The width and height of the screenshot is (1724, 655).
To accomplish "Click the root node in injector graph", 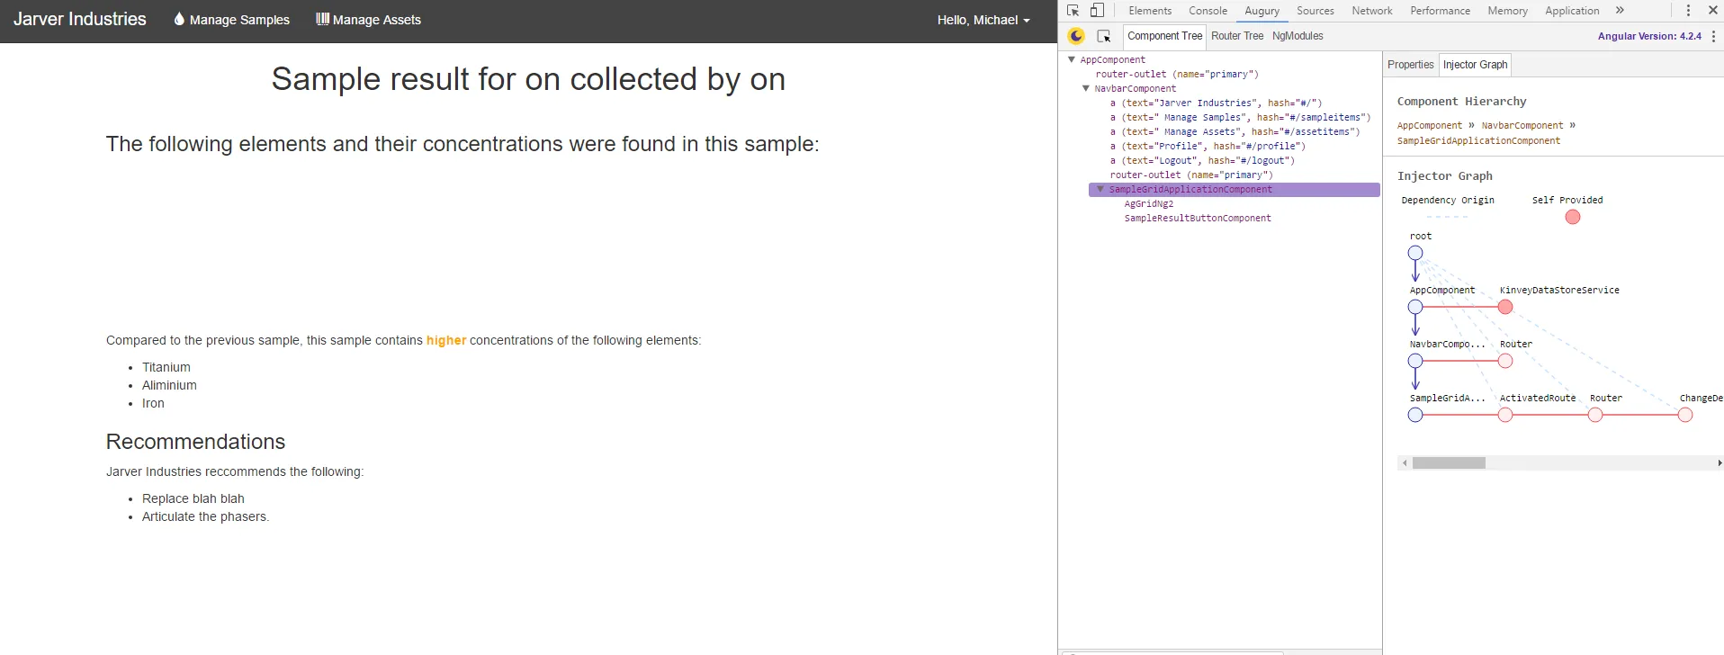I will coord(1415,253).
